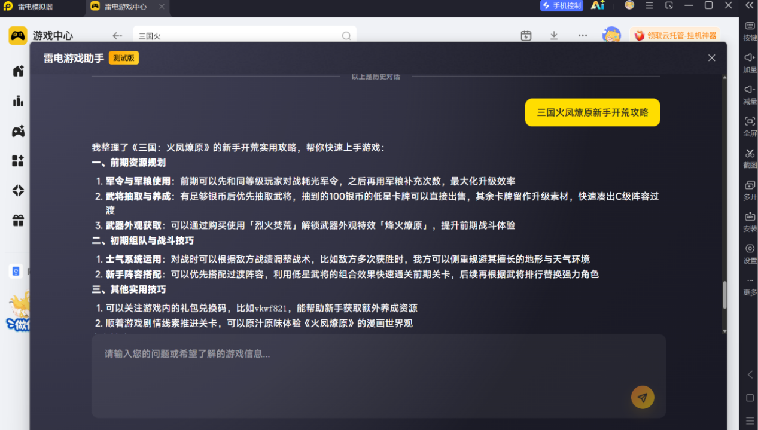Viewport: 758px width, 430px height.
Task: Focus the question input text area
Action: [379, 376]
